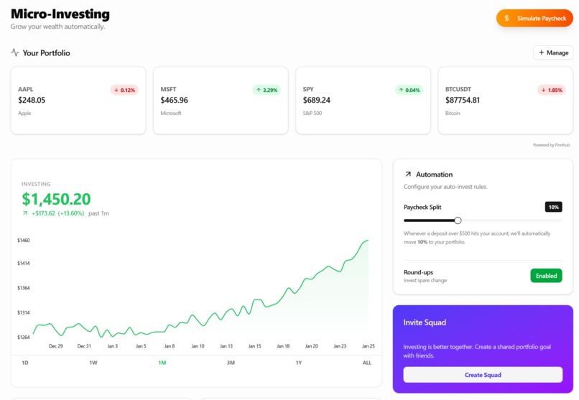Image resolution: width=579 pixels, height=400 pixels.
Task: Toggle the Round-ups Enabled switch
Action: (546, 276)
